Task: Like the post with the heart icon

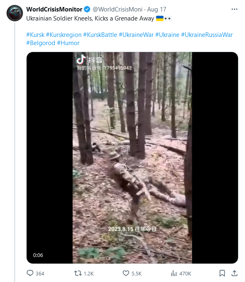Action: coord(126,273)
